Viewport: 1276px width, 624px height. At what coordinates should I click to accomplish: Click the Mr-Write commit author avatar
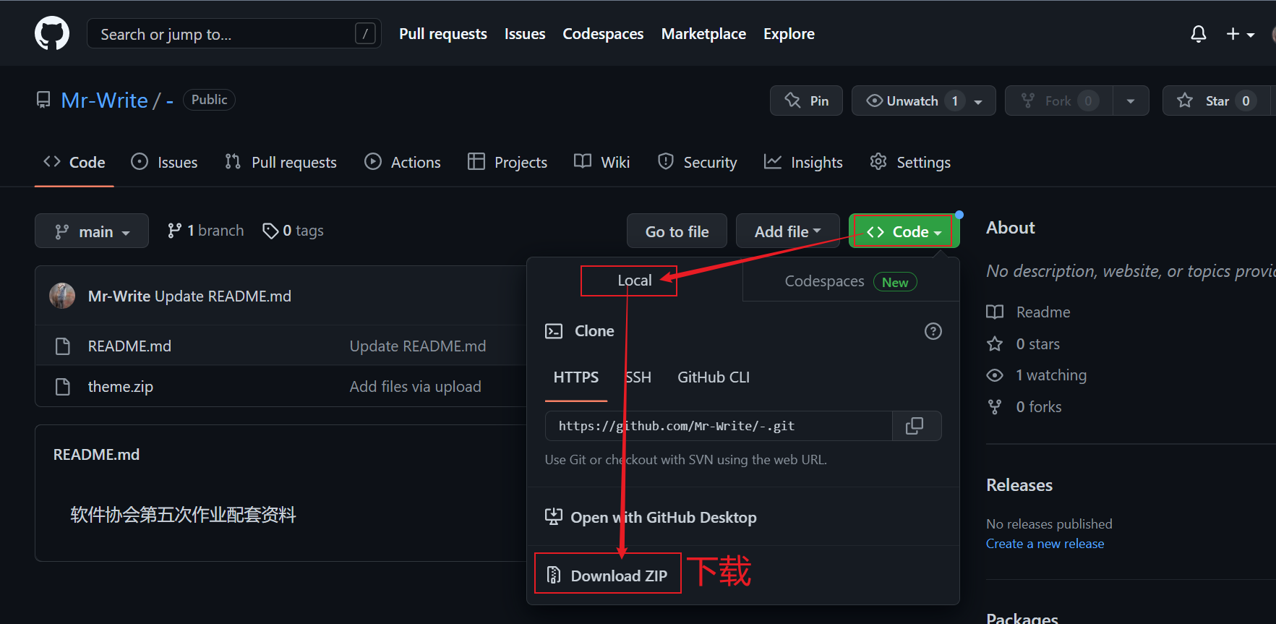[x=62, y=296]
